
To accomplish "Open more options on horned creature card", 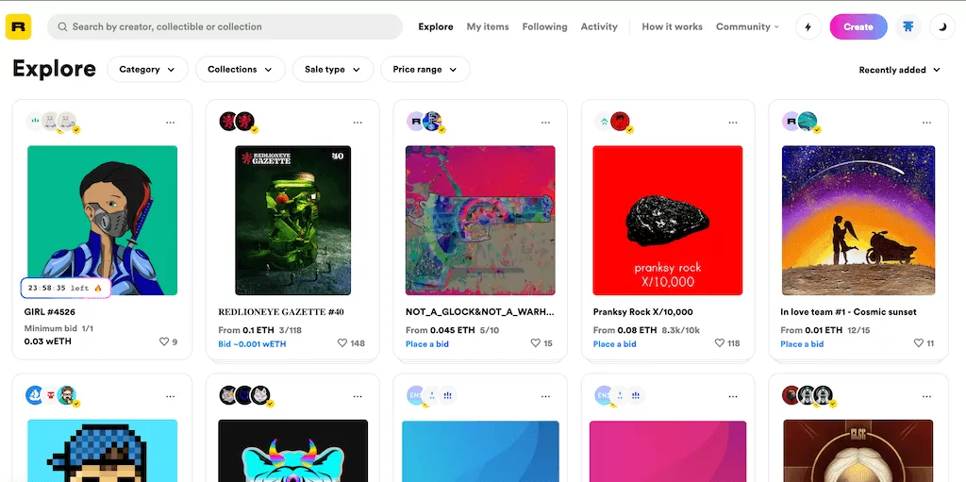I will 358,396.
